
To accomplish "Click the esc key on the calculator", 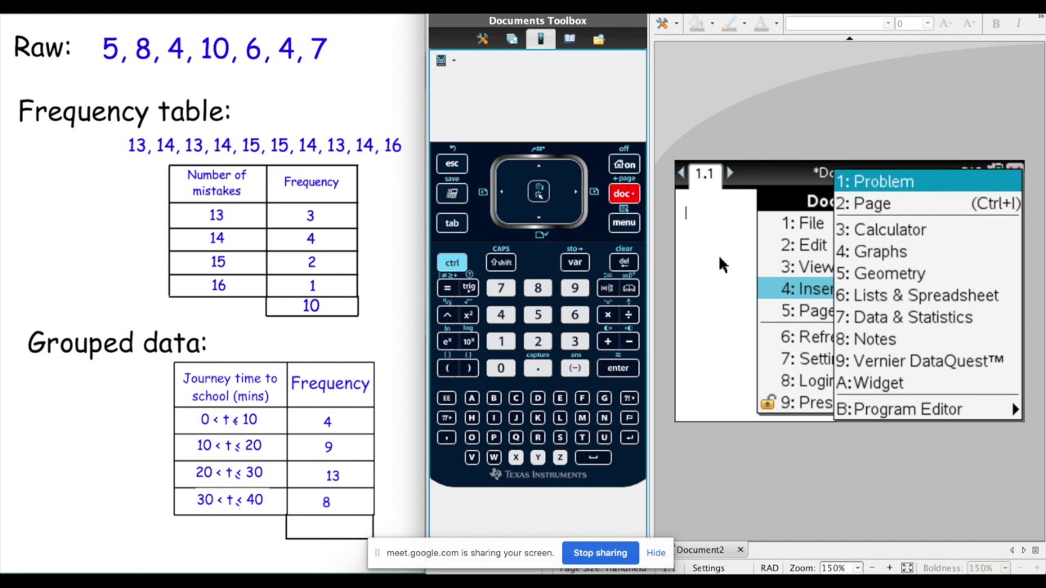I will pyautogui.click(x=452, y=163).
